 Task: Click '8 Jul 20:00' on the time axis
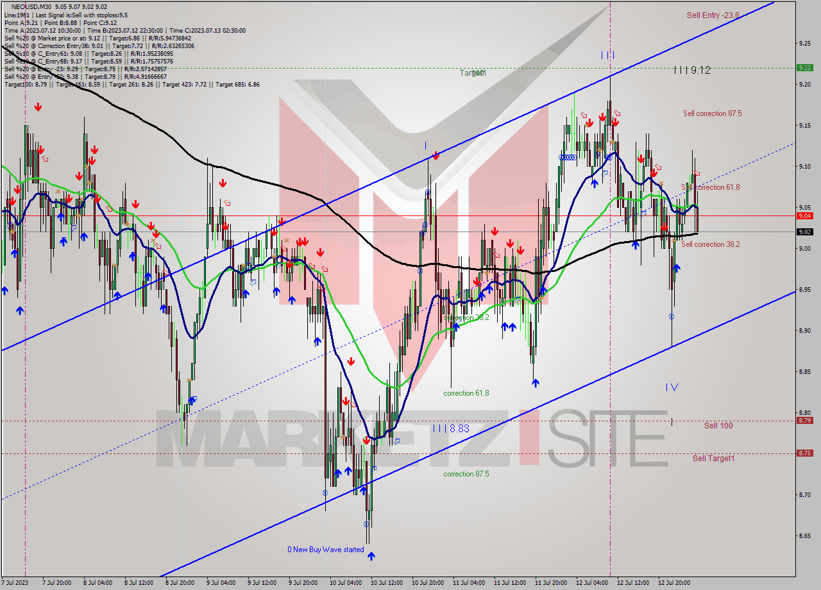180,583
